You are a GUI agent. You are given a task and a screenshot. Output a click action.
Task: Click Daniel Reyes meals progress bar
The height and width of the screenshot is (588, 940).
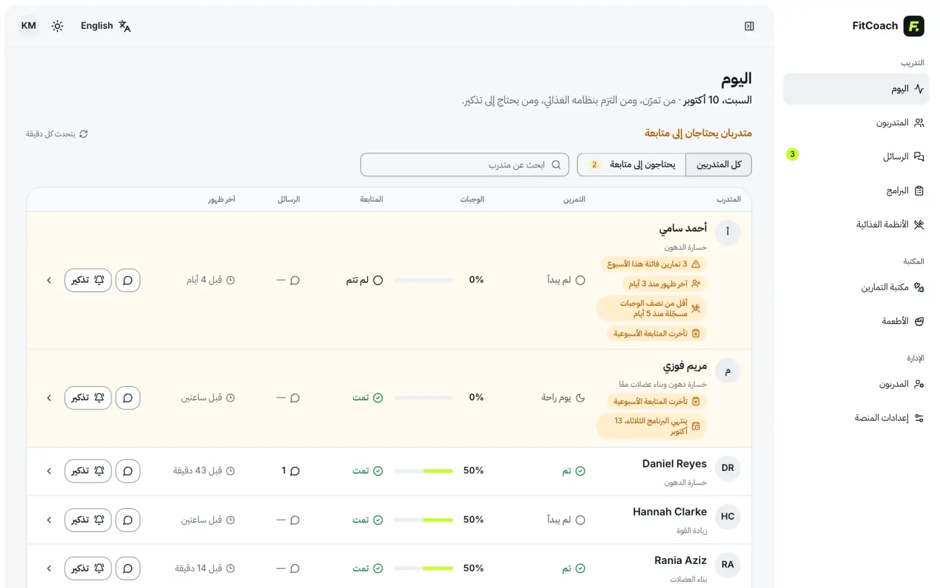(424, 471)
